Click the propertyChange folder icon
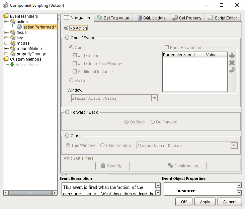245x209 pixels. (13, 54)
